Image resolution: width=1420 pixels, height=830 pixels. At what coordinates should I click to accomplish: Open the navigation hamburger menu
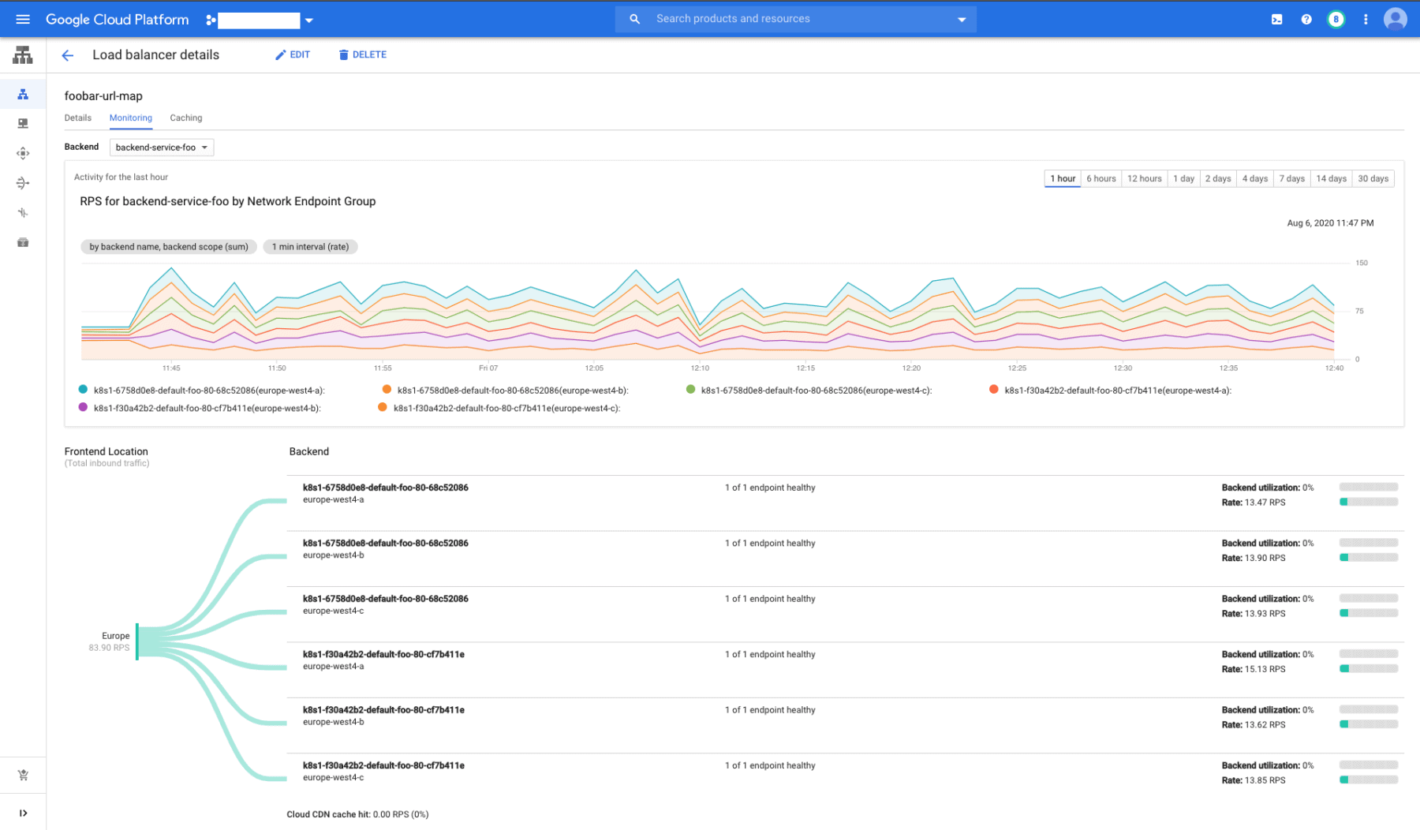23,19
